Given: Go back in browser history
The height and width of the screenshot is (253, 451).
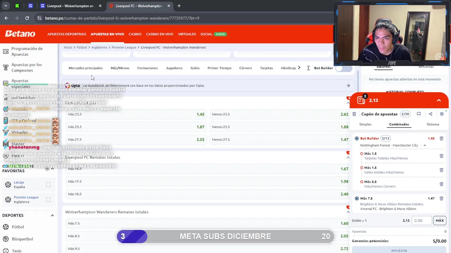Looking at the screenshot, I should [x=6, y=18].
